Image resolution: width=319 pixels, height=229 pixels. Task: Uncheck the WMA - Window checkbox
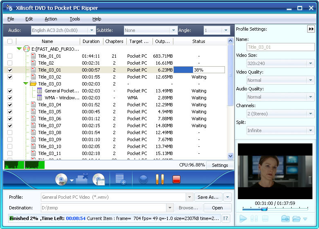click(10, 98)
